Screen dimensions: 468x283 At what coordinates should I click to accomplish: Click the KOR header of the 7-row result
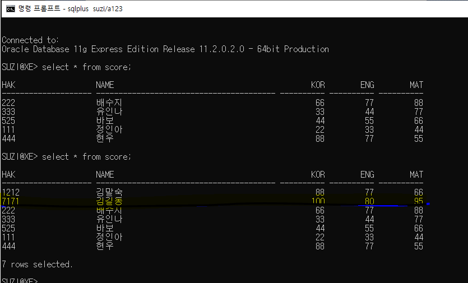pos(318,175)
